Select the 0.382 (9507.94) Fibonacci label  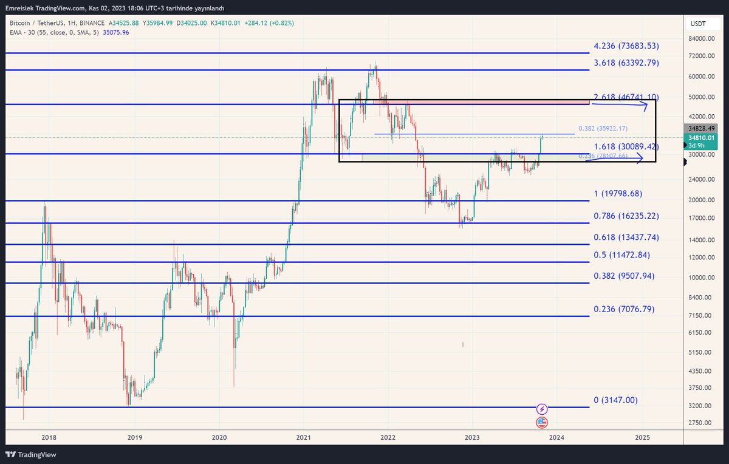pyautogui.click(x=624, y=276)
